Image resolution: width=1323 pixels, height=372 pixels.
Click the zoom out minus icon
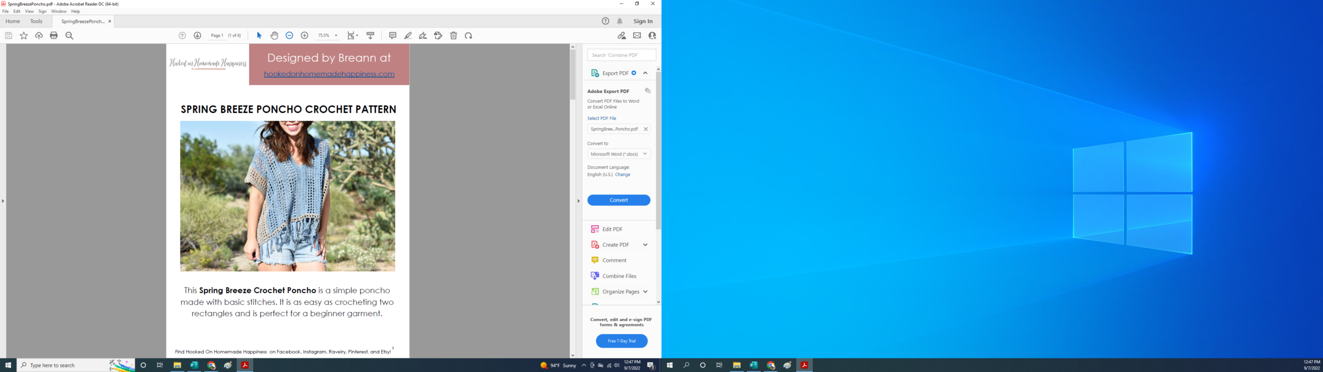289,36
